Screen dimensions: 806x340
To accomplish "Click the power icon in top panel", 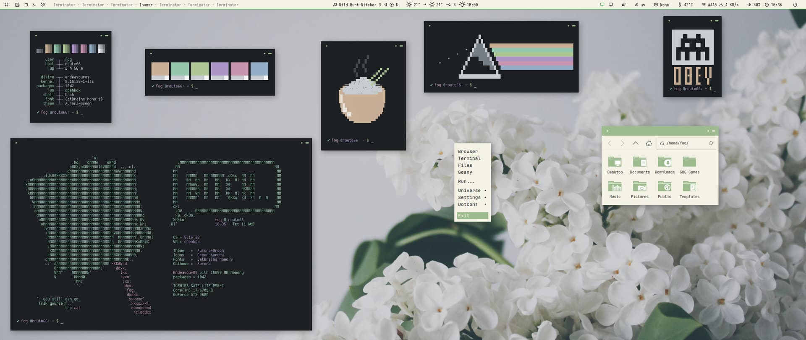I will 795,5.
